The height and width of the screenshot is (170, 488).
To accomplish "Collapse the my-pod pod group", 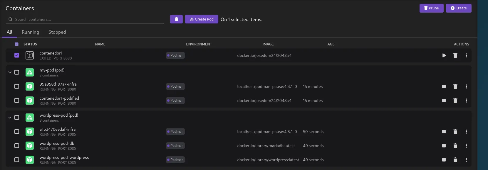I will (x=10, y=72).
